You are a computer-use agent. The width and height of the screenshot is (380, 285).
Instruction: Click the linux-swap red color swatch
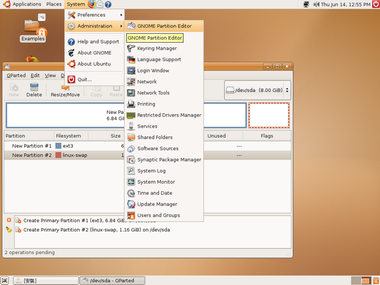[x=58, y=155]
